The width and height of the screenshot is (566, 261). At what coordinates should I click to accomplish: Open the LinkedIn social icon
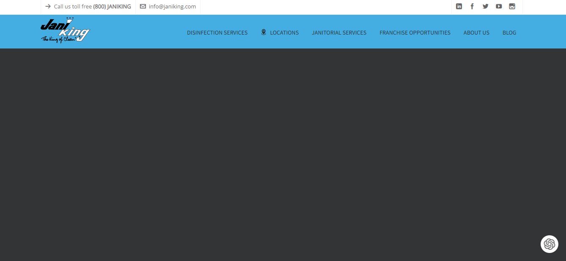(459, 6)
